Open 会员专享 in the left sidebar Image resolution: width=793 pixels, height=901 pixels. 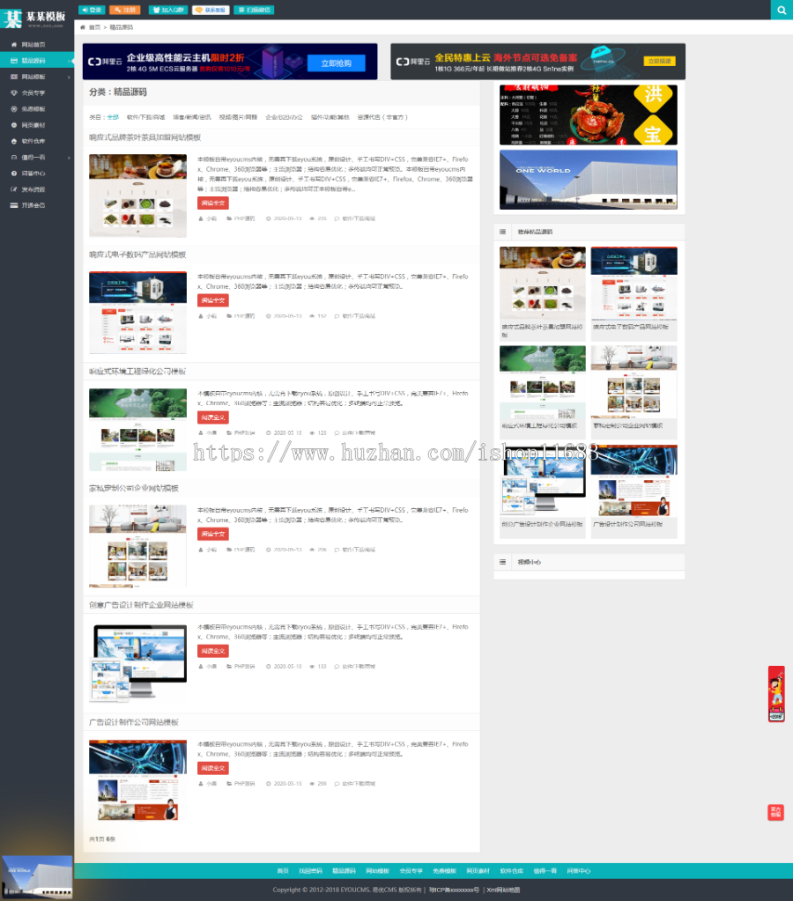[x=33, y=92]
